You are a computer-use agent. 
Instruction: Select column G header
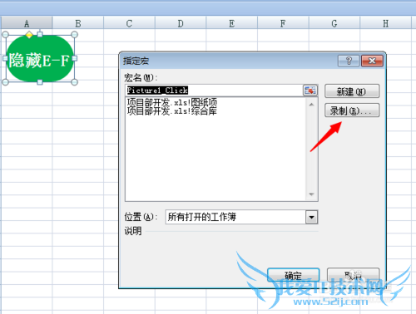point(334,23)
